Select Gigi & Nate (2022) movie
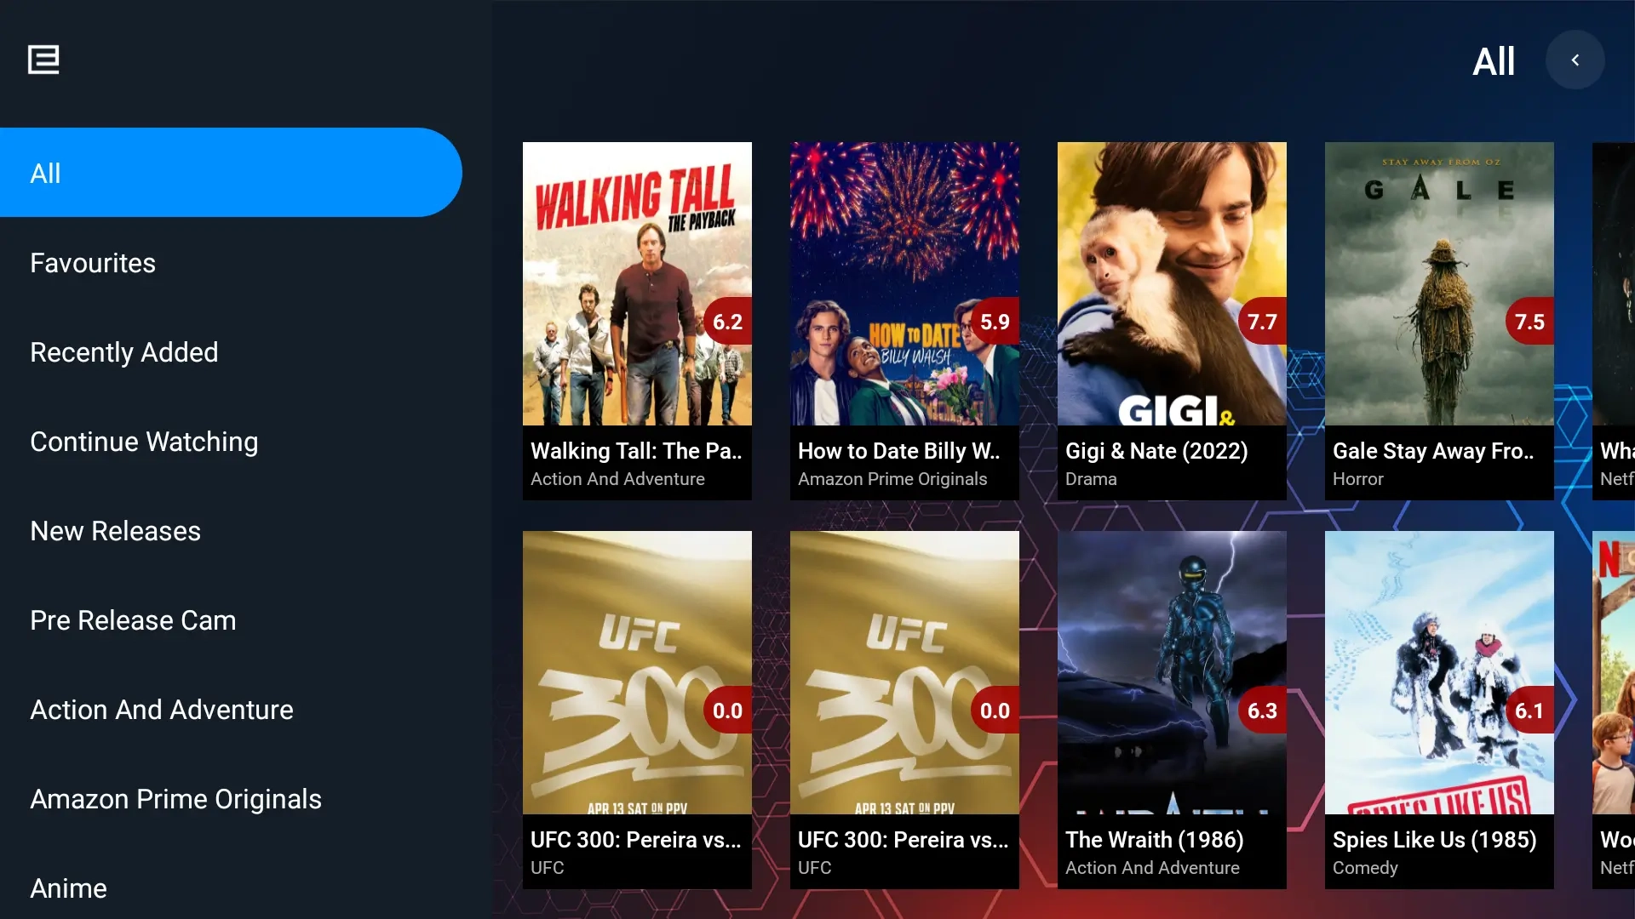This screenshot has width=1635, height=919. [x=1172, y=321]
